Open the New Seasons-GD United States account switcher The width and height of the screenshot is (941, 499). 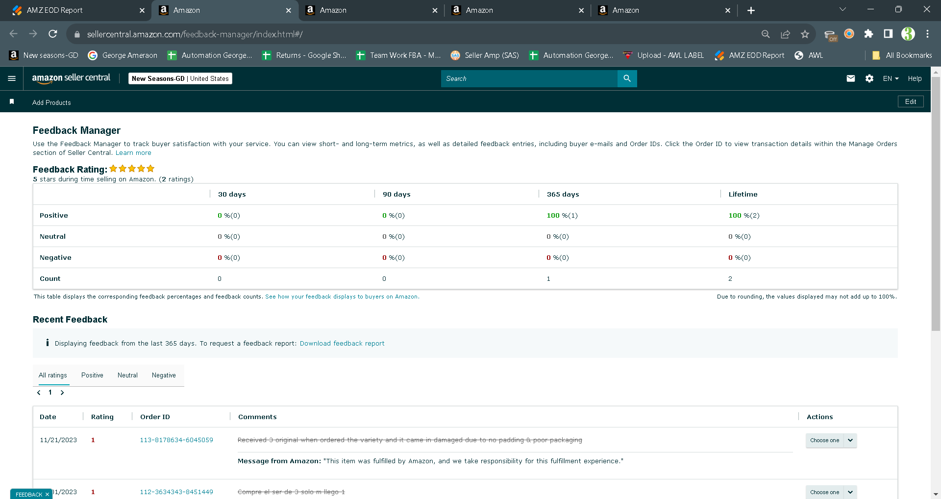click(180, 78)
